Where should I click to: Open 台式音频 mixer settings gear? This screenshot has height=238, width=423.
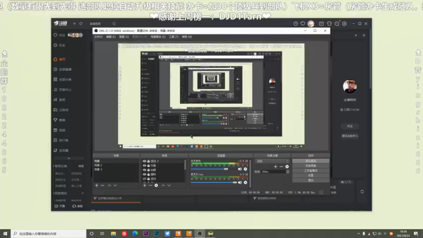click(245, 169)
